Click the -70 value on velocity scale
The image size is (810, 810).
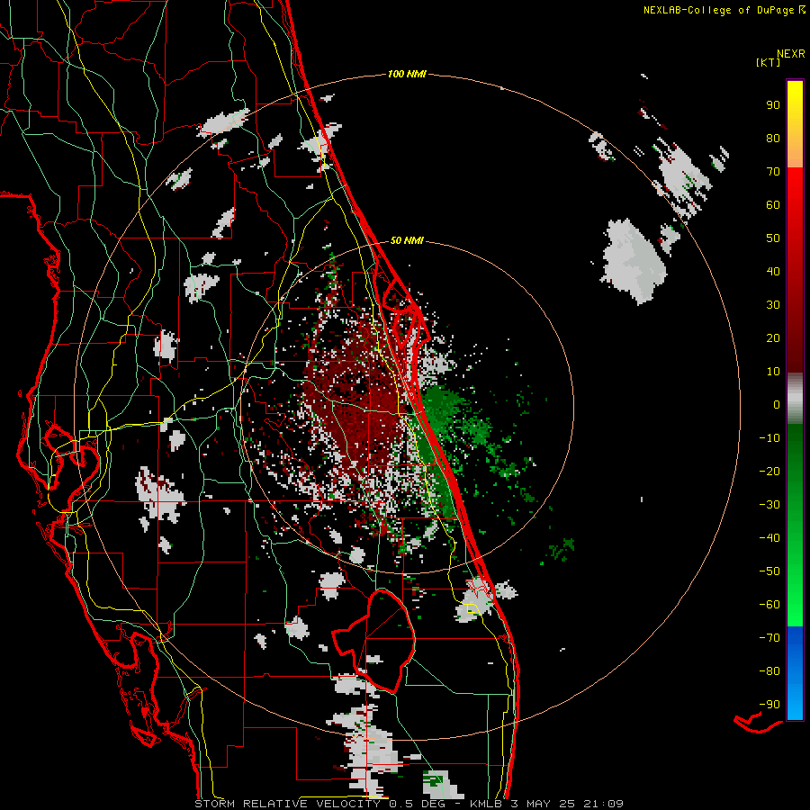tap(769, 638)
